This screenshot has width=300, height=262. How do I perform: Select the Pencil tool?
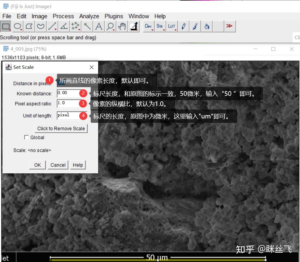(183, 26)
